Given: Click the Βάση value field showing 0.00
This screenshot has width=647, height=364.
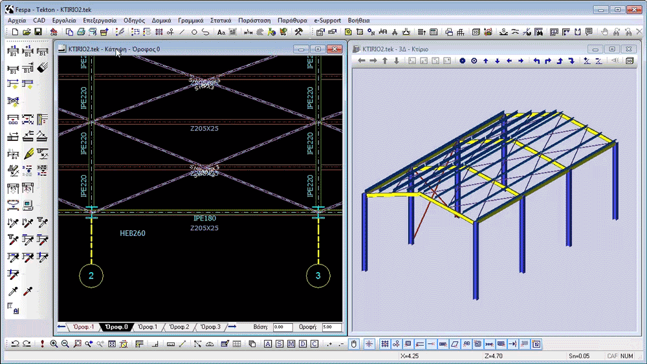Looking at the screenshot, I should (x=283, y=327).
